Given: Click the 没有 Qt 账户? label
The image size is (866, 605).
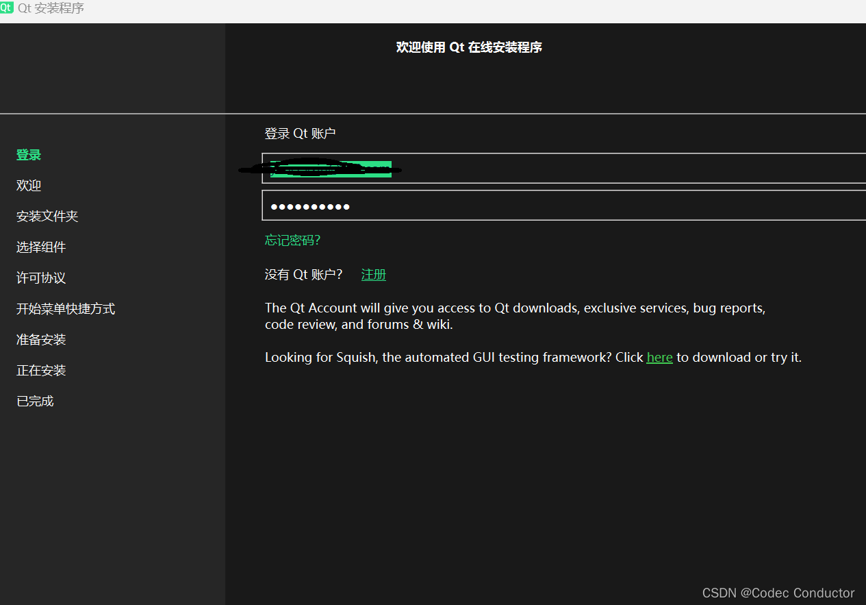Looking at the screenshot, I should pyautogui.click(x=304, y=275).
